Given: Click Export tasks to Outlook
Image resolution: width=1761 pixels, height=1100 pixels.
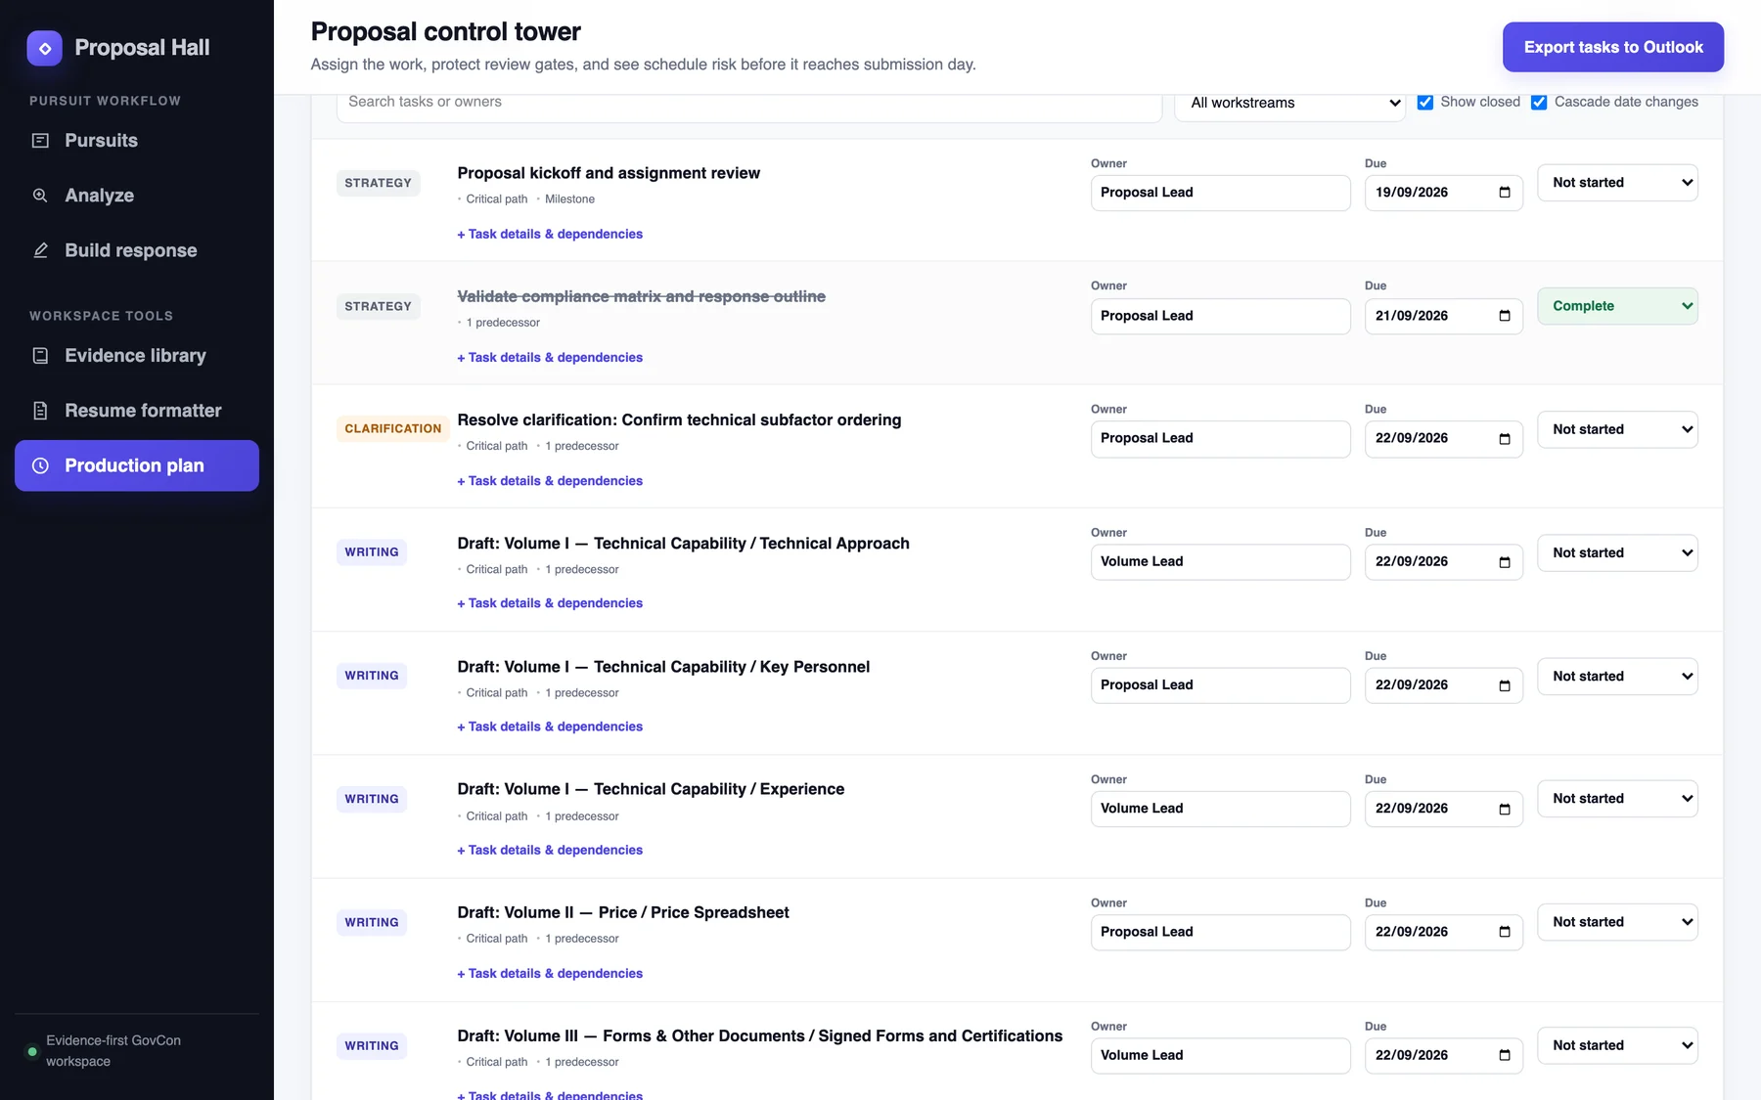Looking at the screenshot, I should (1613, 47).
